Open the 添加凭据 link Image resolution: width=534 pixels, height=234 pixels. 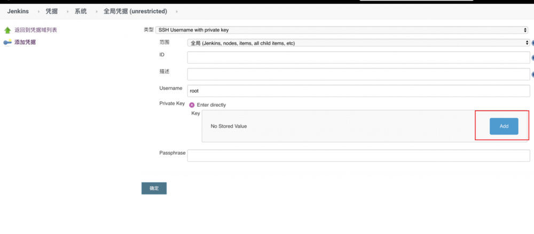[25, 42]
